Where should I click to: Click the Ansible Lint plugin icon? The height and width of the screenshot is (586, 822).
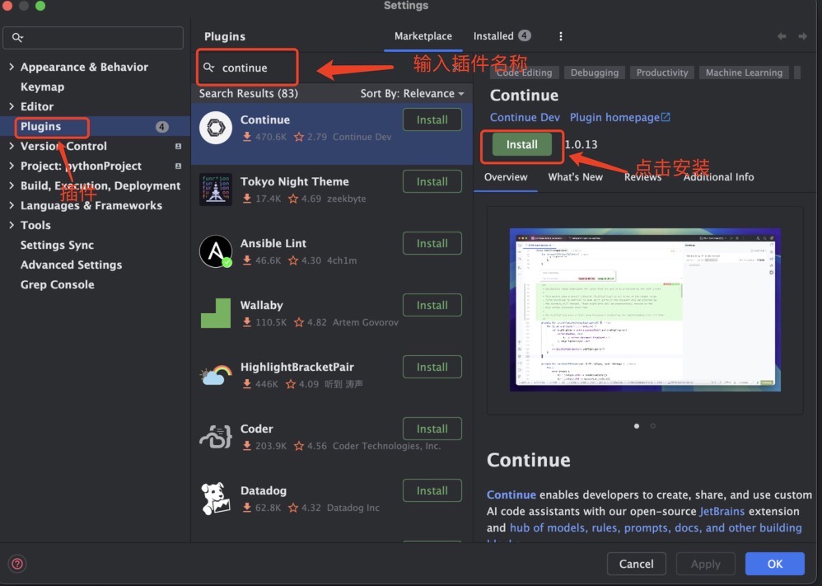click(216, 251)
